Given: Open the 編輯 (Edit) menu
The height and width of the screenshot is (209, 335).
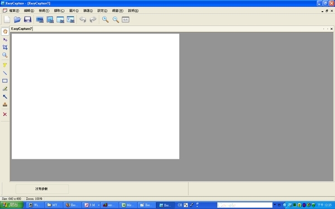Looking at the screenshot, I should (29, 11).
